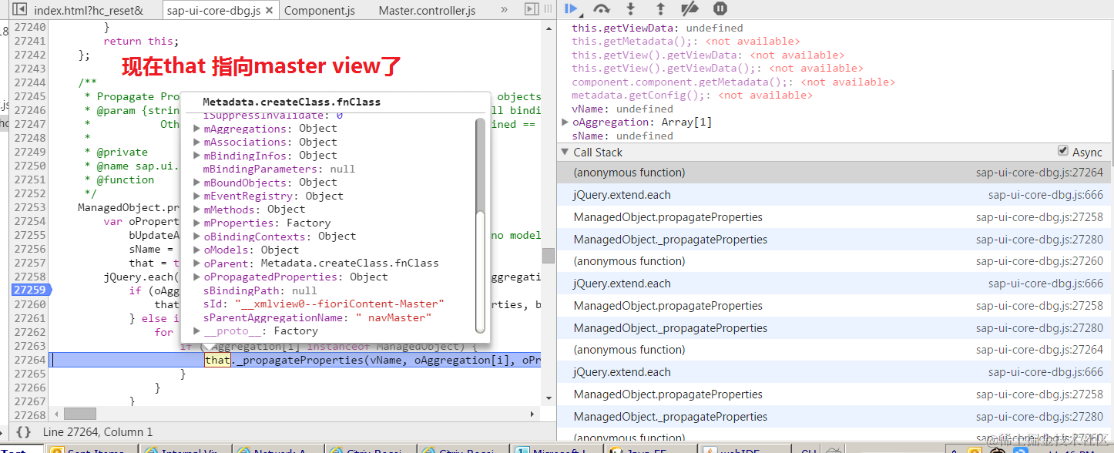Select watch expression this.getMetadata();
The height and width of the screenshot is (453, 1114).
click(x=686, y=42)
